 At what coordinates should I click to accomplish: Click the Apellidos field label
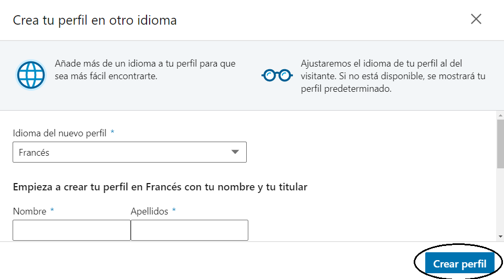tap(149, 211)
